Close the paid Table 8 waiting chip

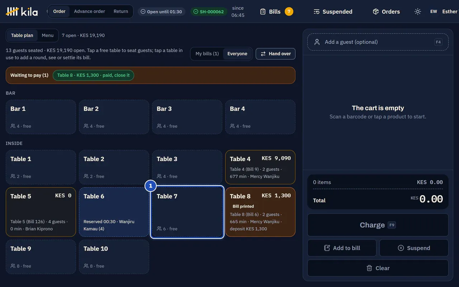93,75
